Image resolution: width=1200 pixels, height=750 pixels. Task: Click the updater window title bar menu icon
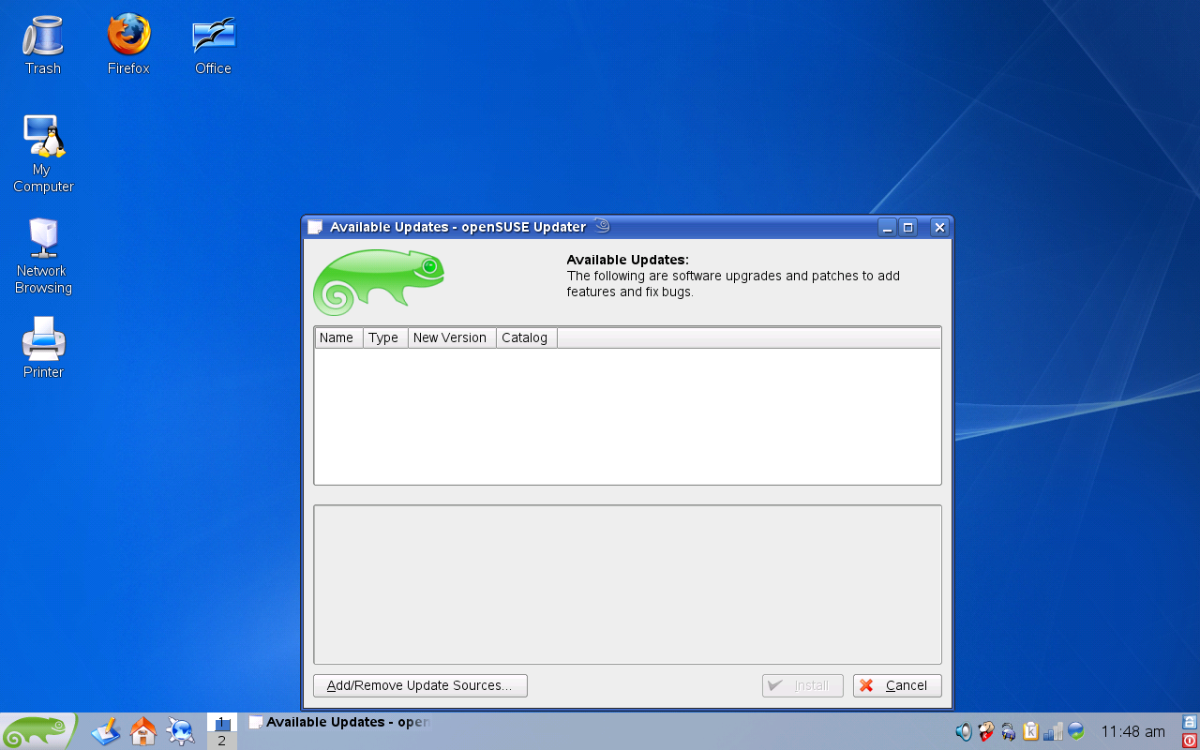[315, 227]
